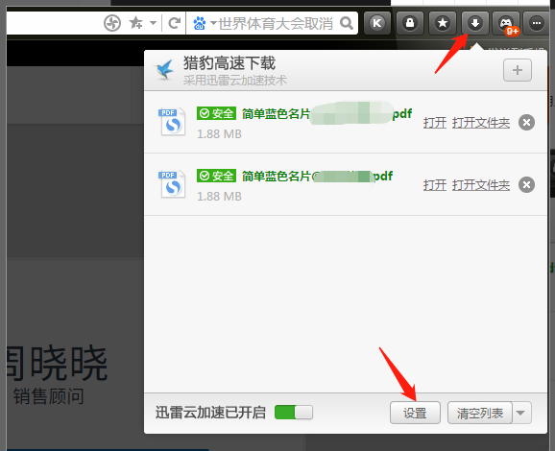Click the refresh page icon
The width and height of the screenshot is (555, 451).
(x=174, y=23)
